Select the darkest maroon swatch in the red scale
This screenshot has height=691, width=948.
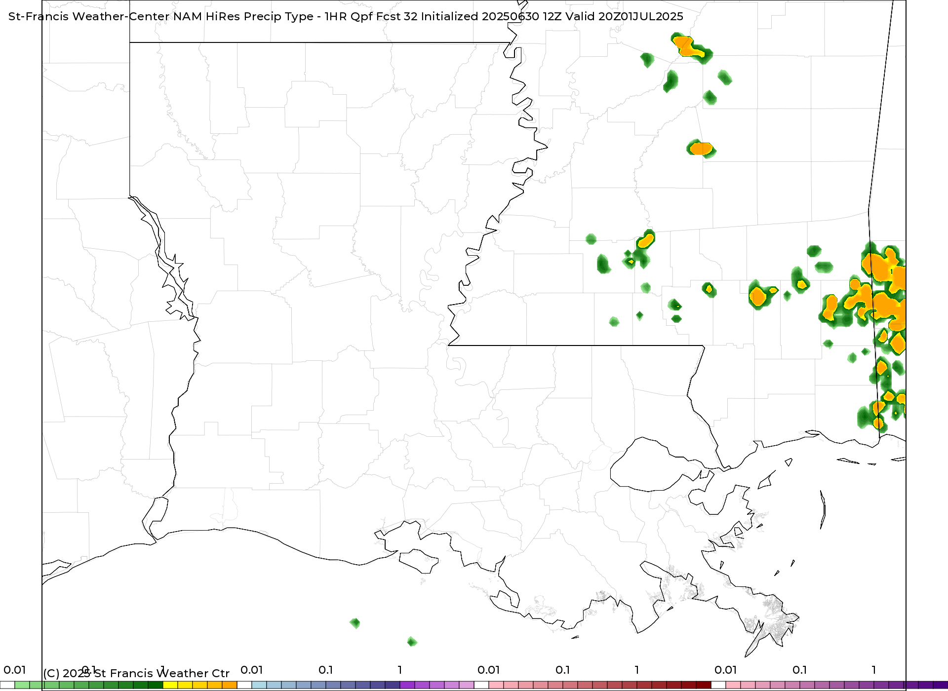tap(704, 685)
